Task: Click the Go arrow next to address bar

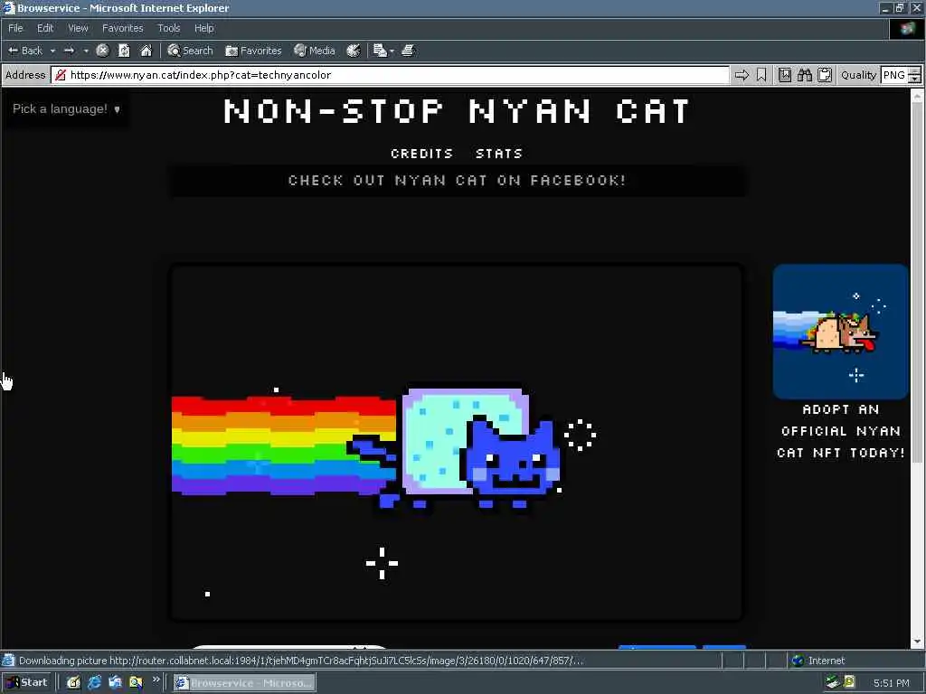Action: [742, 75]
